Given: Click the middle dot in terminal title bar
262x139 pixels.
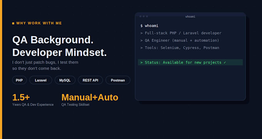Looking at the screenshot, I should click(x=144, y=16).
